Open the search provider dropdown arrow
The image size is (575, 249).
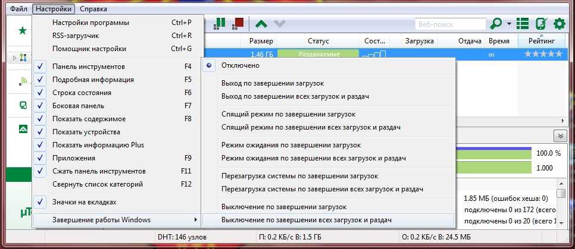[x=510, y=24]
